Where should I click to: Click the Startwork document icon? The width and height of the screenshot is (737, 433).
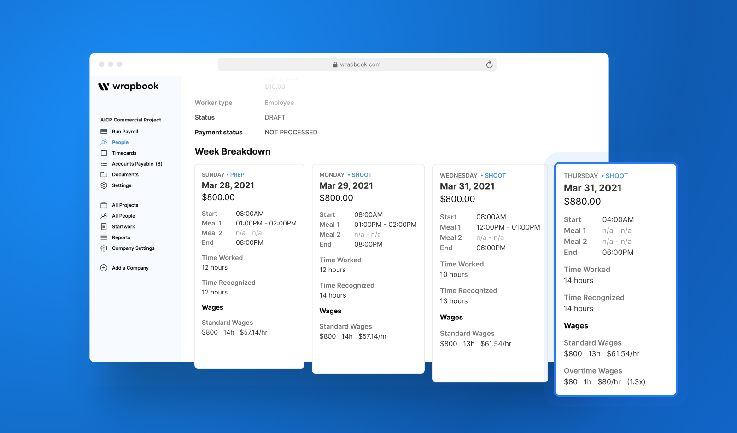(x=104, y=226)
